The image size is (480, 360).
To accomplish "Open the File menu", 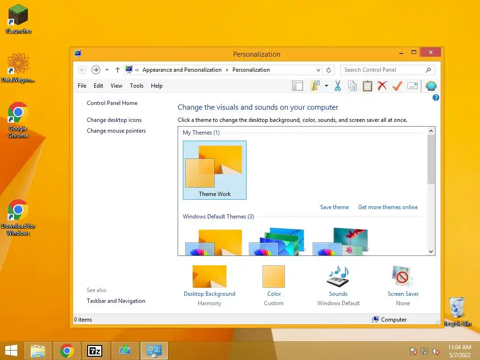I will (82, 86).
